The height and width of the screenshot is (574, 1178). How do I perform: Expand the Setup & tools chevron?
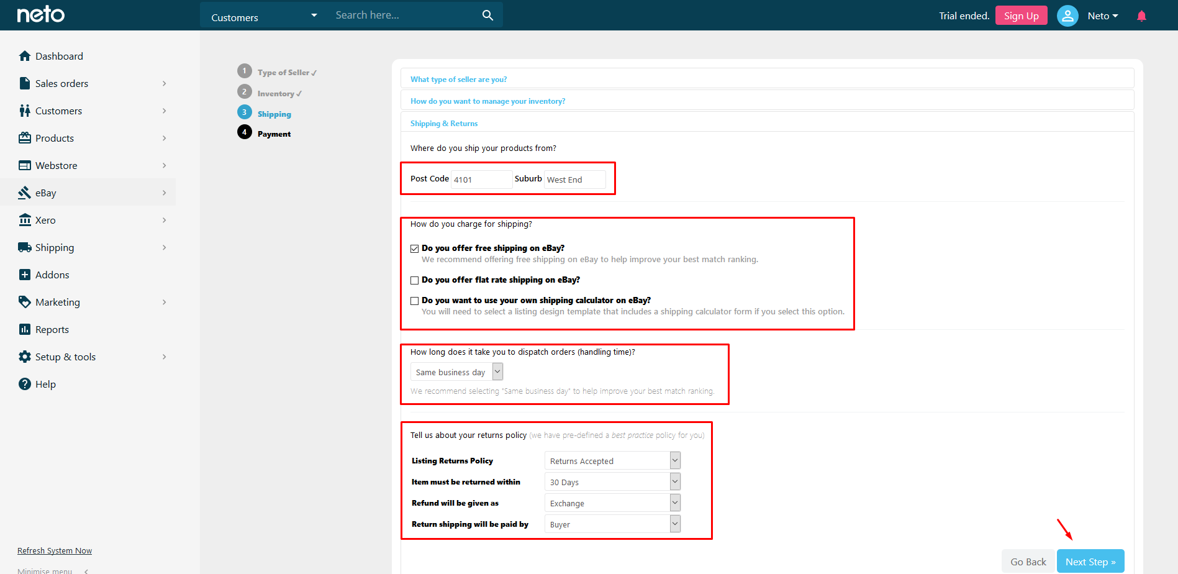tap(164, 357)
